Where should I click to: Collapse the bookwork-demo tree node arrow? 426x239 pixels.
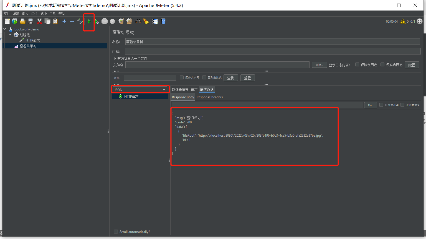[5, 29]
